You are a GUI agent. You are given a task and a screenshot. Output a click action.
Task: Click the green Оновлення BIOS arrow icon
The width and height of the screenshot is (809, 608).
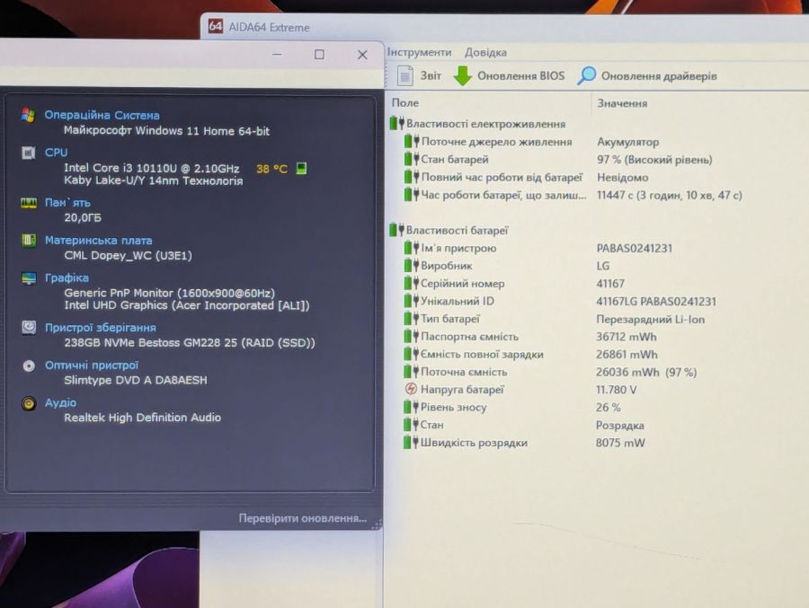(463, 75)
